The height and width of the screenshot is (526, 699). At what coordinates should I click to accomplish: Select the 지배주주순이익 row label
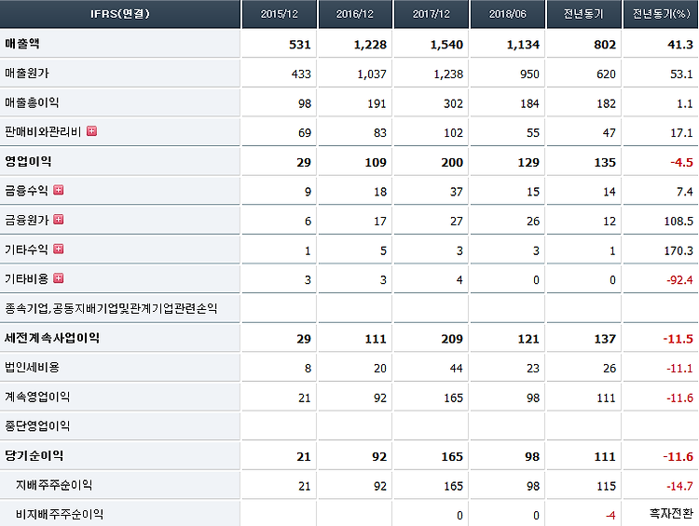point(54,485)
